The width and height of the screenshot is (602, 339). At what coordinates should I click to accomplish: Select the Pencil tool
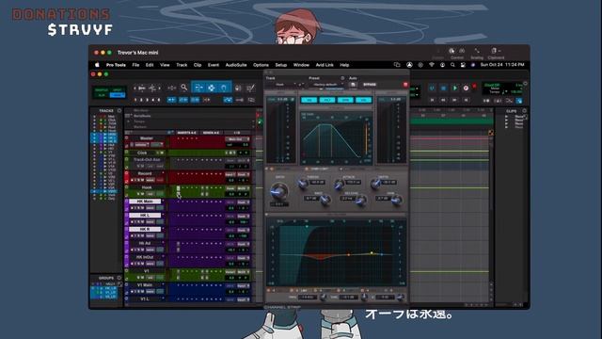250,88
